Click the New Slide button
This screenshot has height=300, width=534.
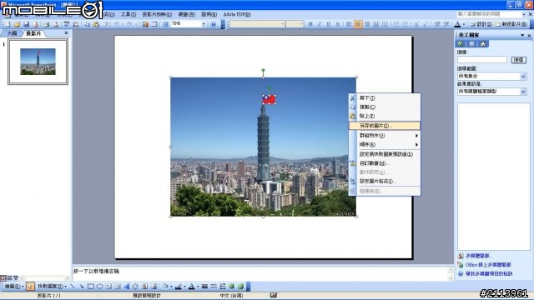pos(511,24)
